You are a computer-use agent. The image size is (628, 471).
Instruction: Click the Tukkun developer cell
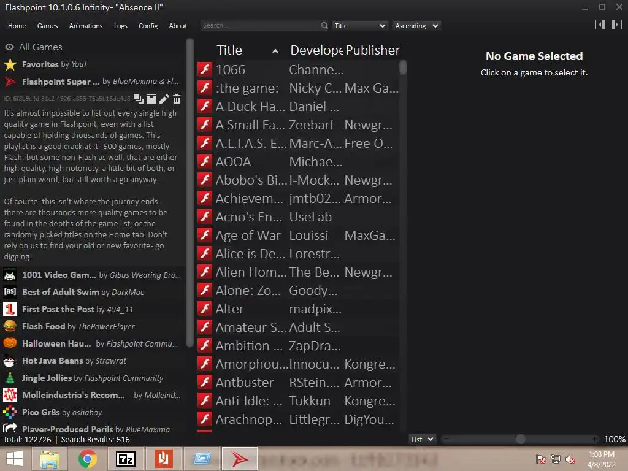coord(310,401)
